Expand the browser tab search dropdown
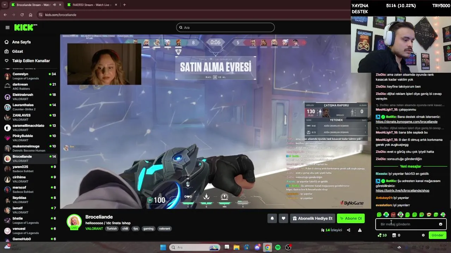Screen dimensions: 451x253 tap(4, 5)
